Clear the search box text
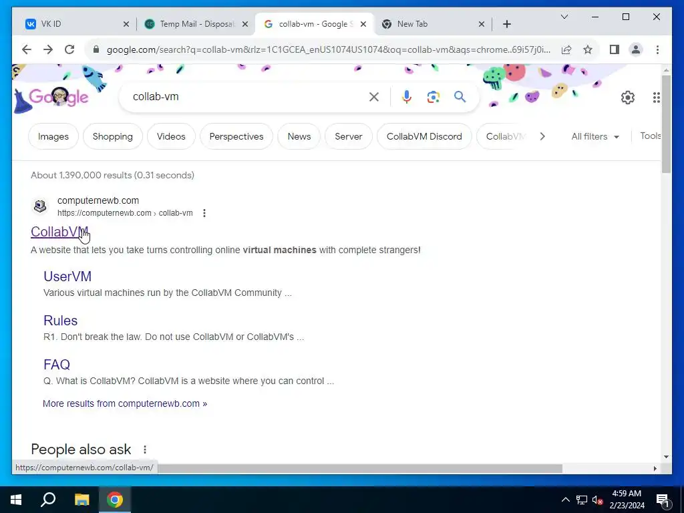The width and height of the screenshot is (684, 513). pyautogui.click(x=374, y=97)
